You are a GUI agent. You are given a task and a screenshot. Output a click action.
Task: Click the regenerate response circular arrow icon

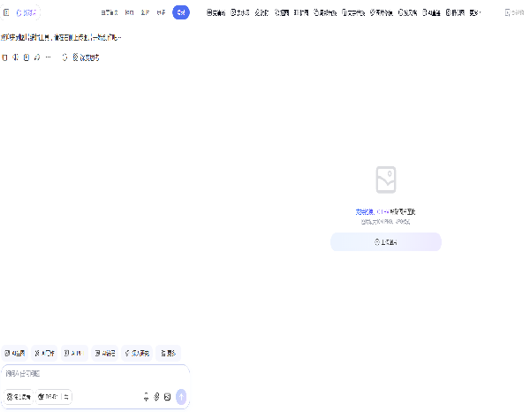click(64, 57)
